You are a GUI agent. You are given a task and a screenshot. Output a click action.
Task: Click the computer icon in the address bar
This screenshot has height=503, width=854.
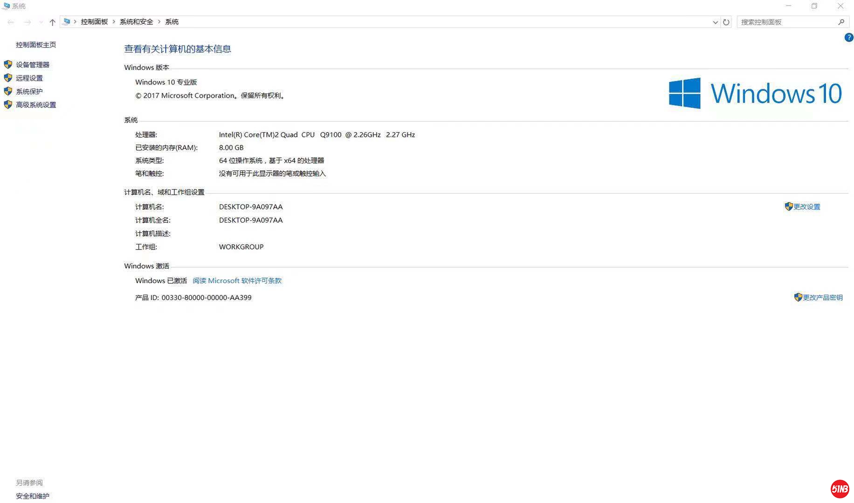(67, 21)
